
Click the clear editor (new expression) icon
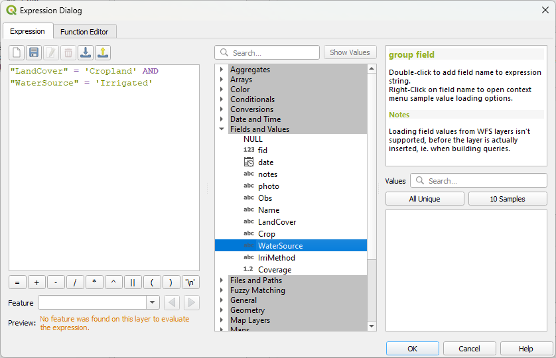[17, 52]
